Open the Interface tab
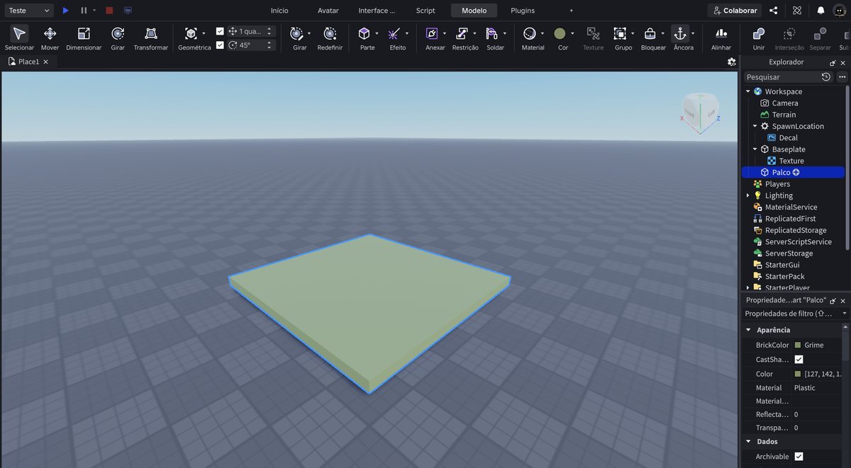Screen dimensions: 851x468 [x=377, y=11]
